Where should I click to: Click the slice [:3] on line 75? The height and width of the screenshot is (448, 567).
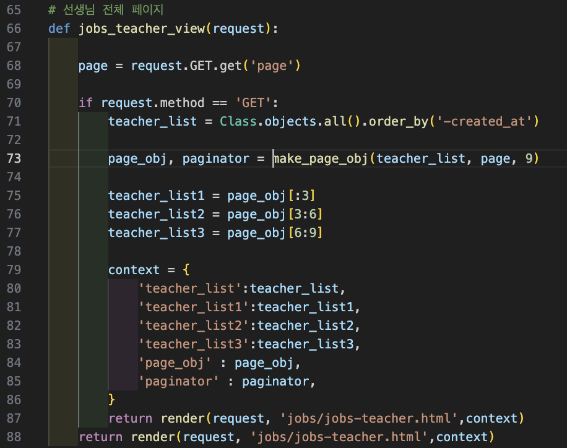301,196
